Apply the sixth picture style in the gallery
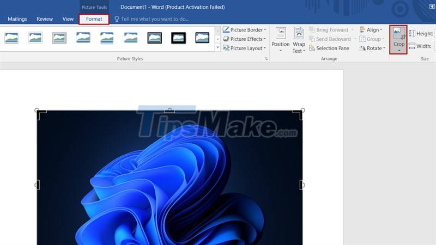This screenshot has height=245, width=436. (131, 38)
